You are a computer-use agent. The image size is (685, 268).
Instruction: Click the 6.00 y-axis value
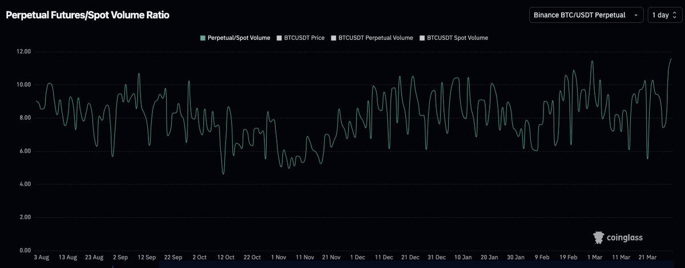click(25, 151)
